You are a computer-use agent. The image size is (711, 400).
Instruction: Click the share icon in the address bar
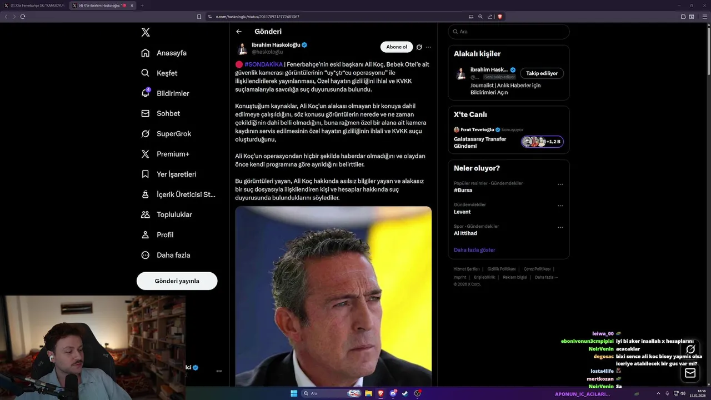click(490, 17)
